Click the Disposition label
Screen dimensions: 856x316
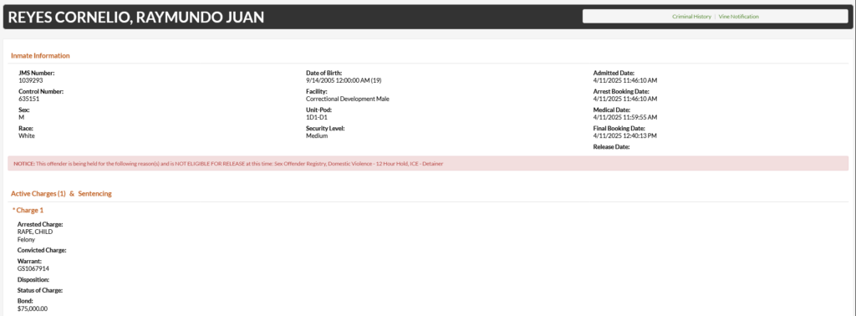33,280
